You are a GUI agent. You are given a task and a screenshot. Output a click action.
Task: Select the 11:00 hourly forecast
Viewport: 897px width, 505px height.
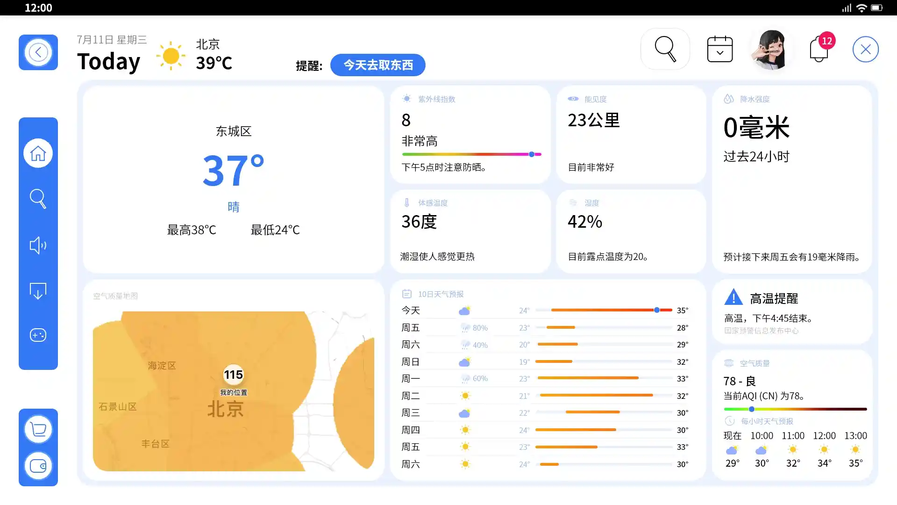[793, 449]
